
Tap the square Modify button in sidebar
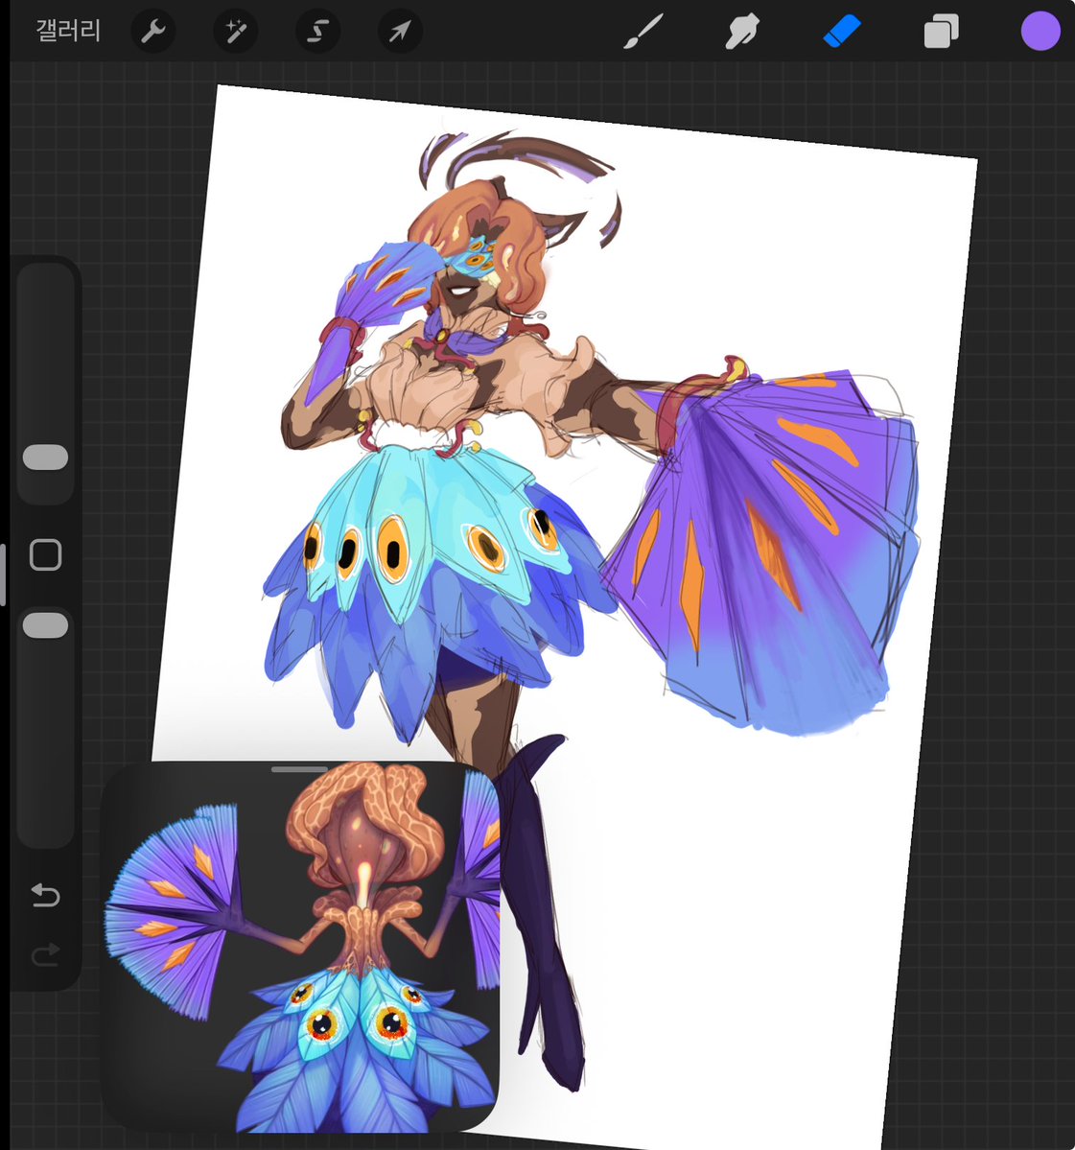(x=45, y=555)
